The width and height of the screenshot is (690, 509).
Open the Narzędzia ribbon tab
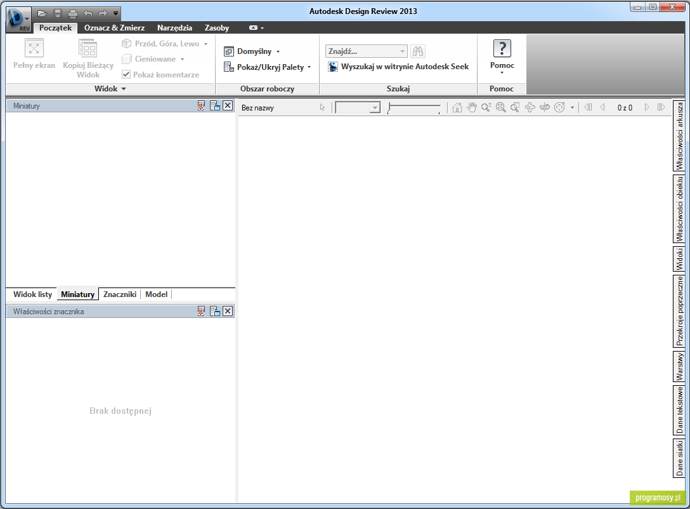(x=174, y=28)
